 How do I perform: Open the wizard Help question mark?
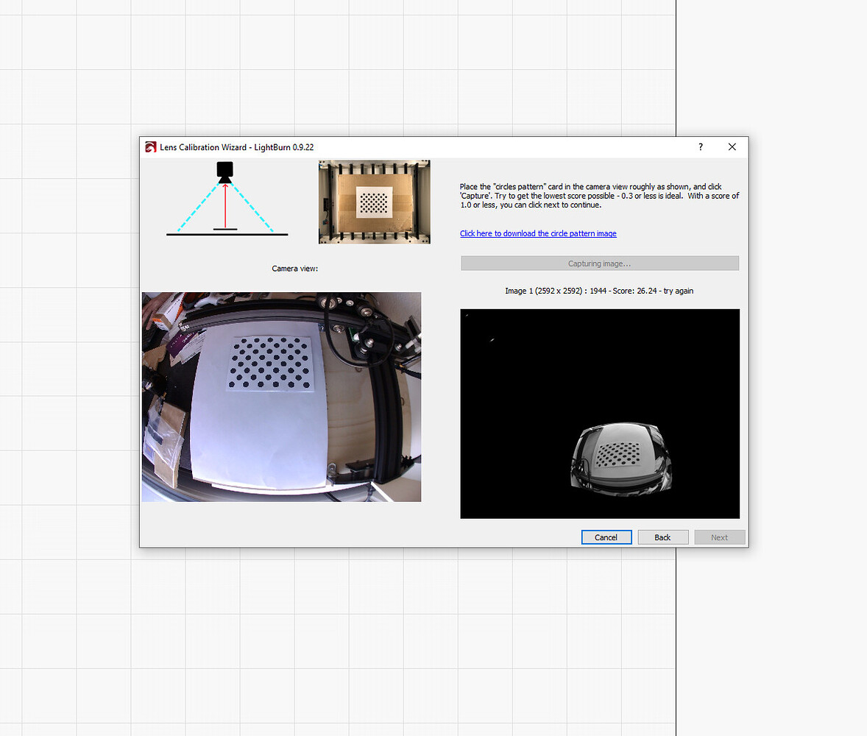click(700, 147)
